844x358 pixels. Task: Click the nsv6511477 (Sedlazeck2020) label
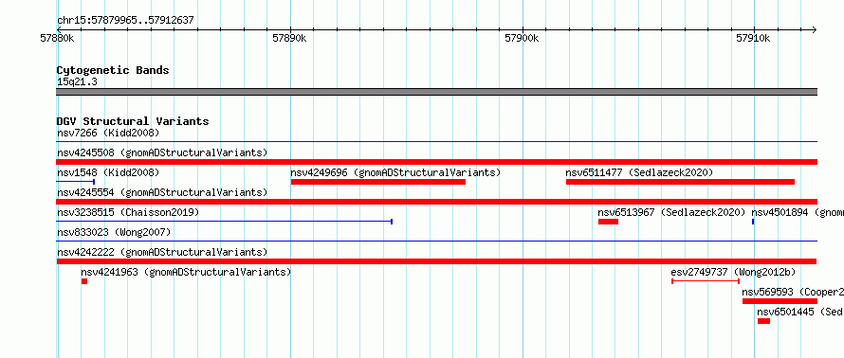click(x=639, y=172)
